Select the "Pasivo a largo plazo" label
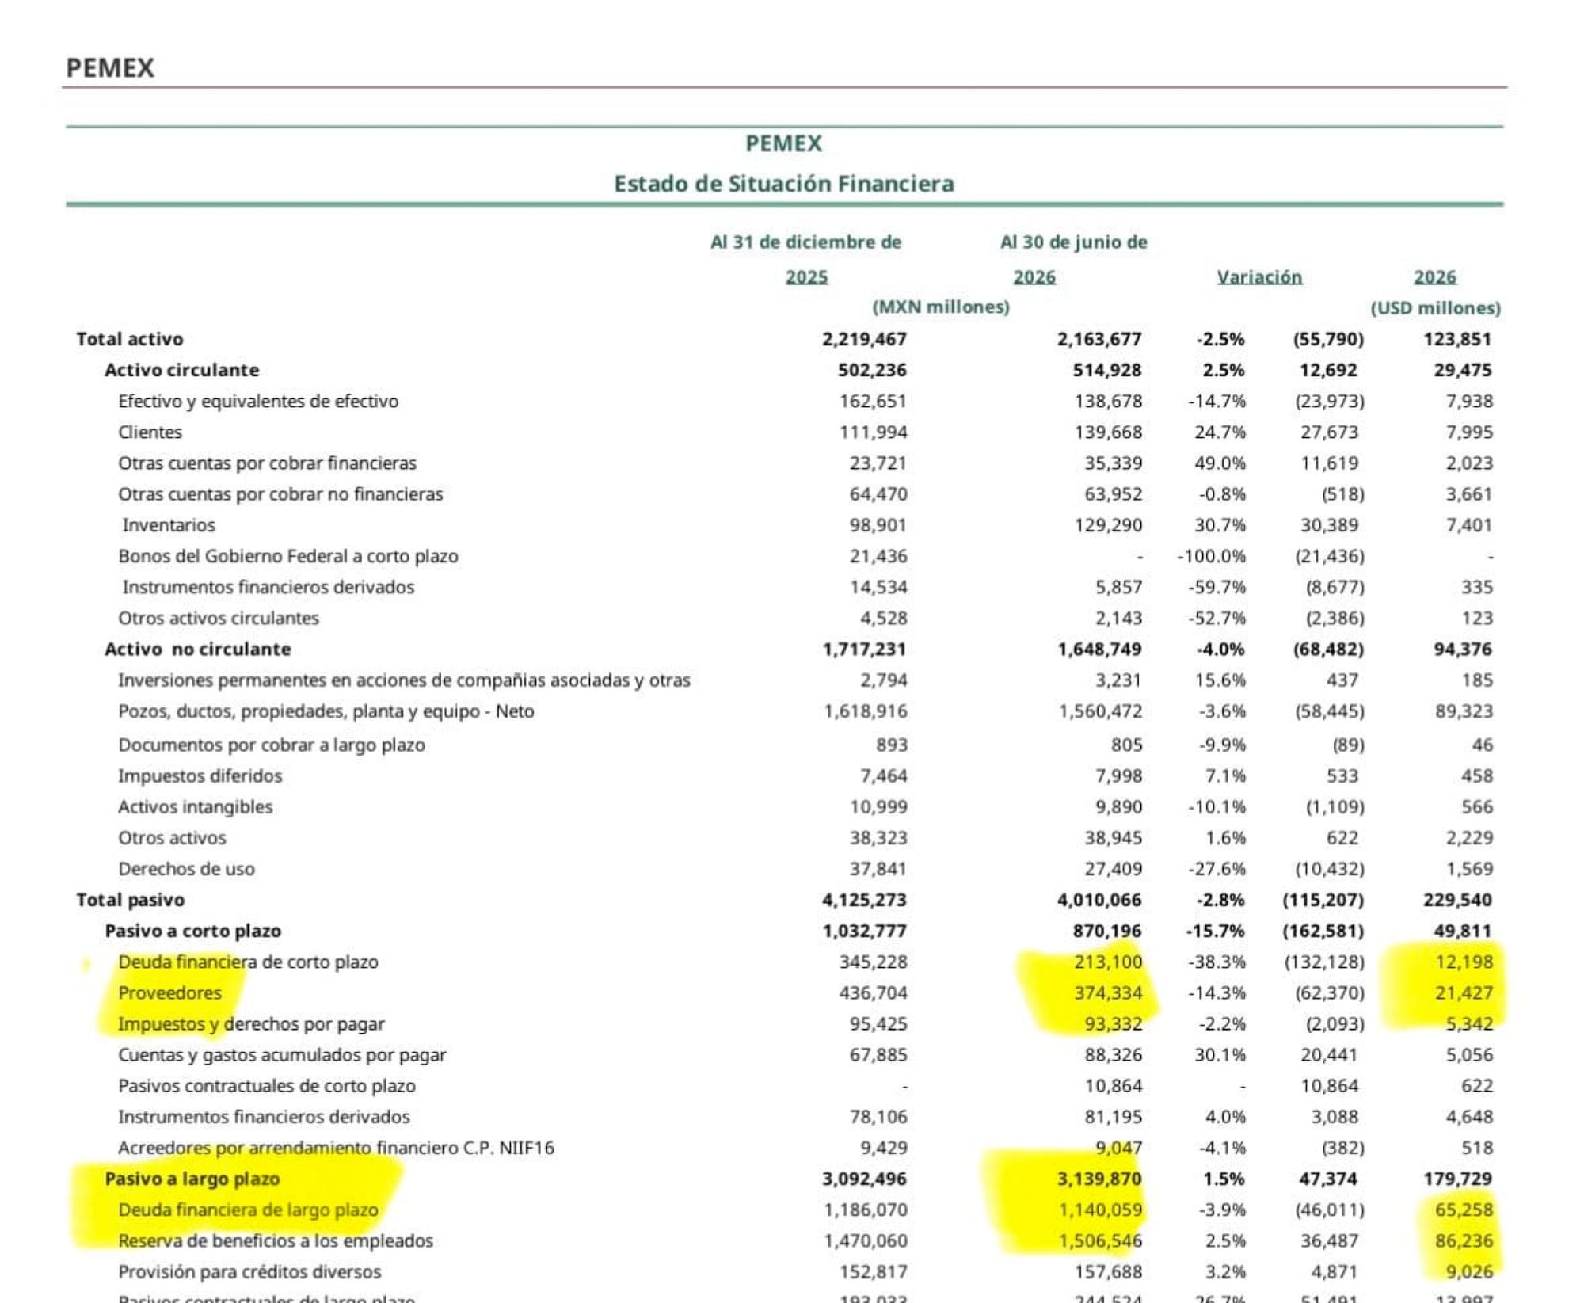 pyautogui.click(x=192, y=1179)
